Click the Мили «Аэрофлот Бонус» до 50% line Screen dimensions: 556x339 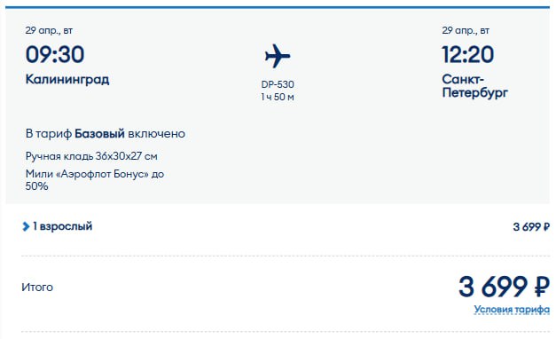[95, 180]
